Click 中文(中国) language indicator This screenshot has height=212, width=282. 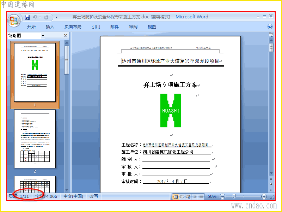73,196
